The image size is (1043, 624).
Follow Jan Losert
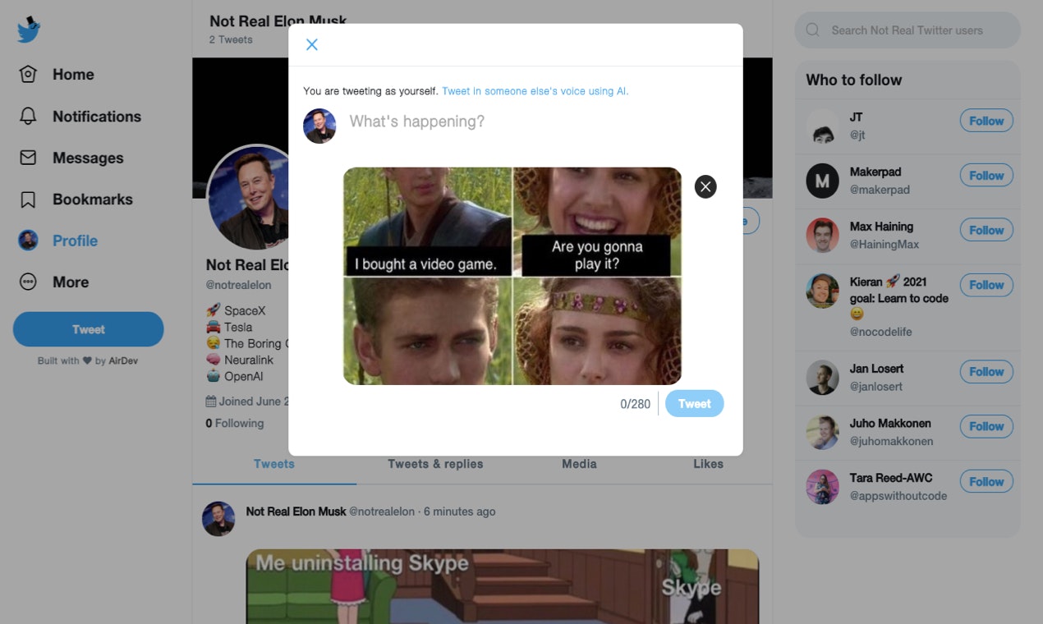coord(986,371)
